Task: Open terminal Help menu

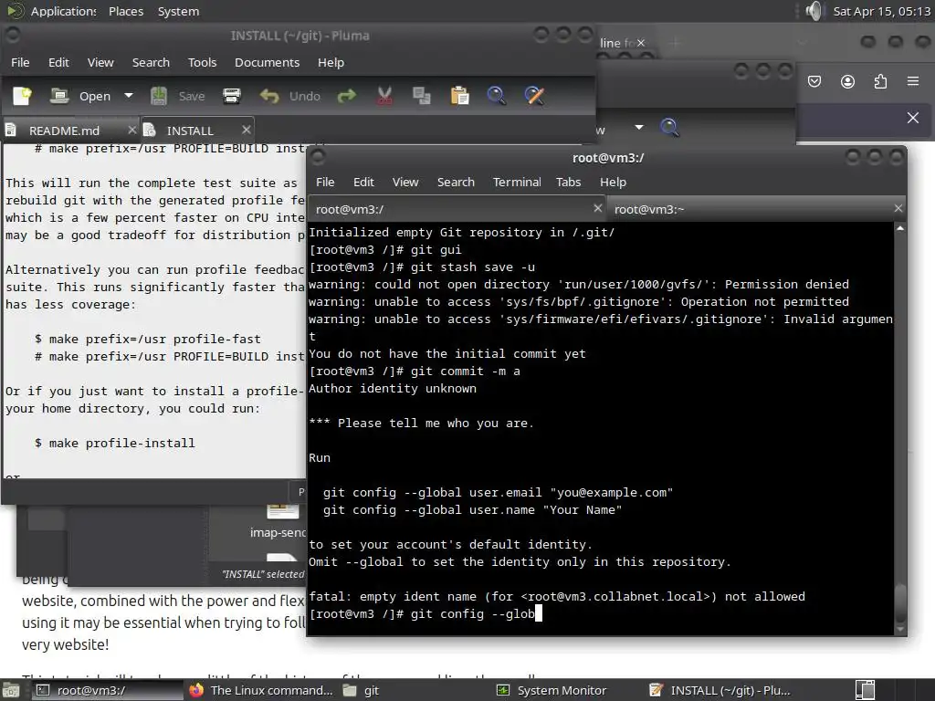Action: [613, 183]
